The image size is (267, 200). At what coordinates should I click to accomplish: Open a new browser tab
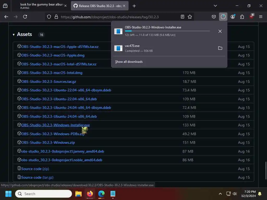click(134, 6)
